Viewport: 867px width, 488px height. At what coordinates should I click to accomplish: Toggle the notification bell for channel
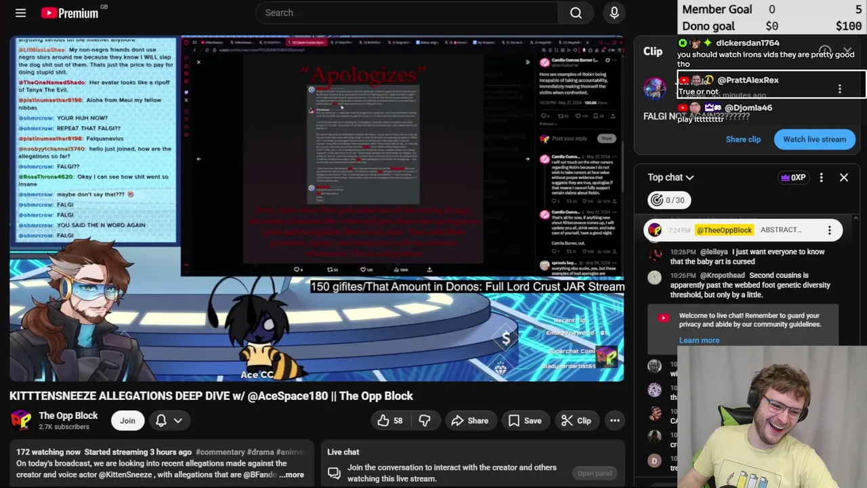tap(161, 421)
